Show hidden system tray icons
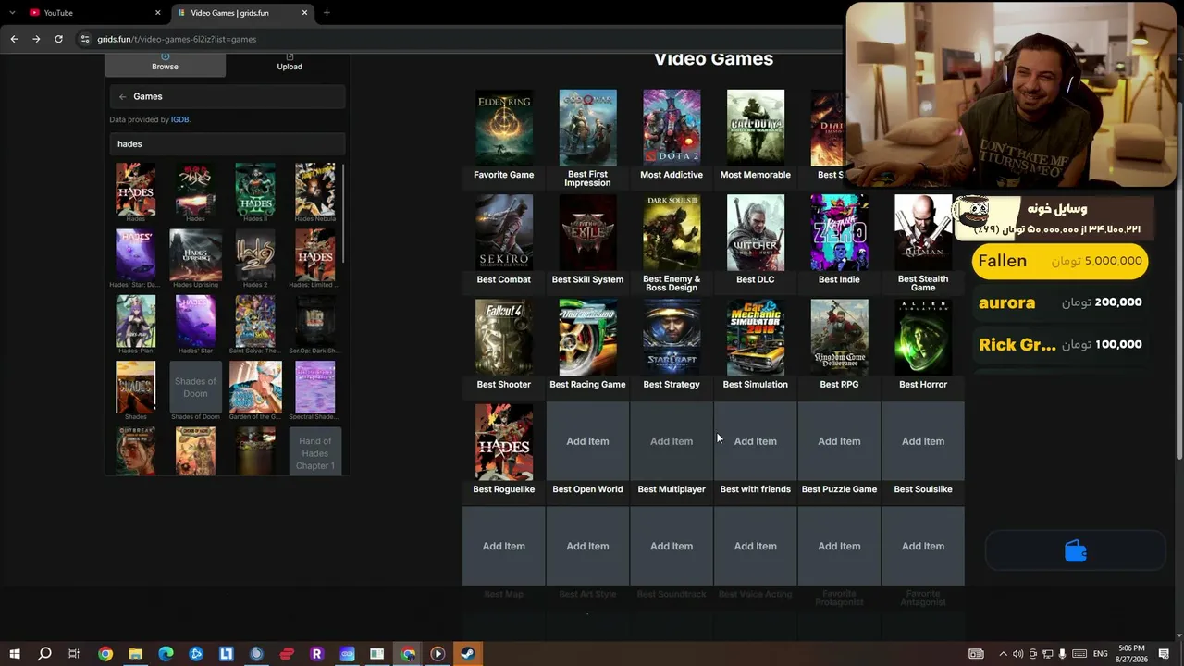 coord(1003,654)
